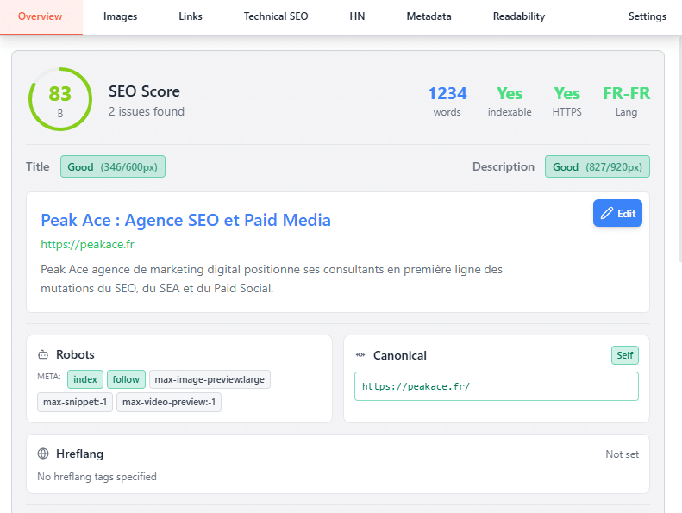Screen dimensions: 682x513
Task: Click the FR-FR Lang stat
Action: (x=626, y=101)
